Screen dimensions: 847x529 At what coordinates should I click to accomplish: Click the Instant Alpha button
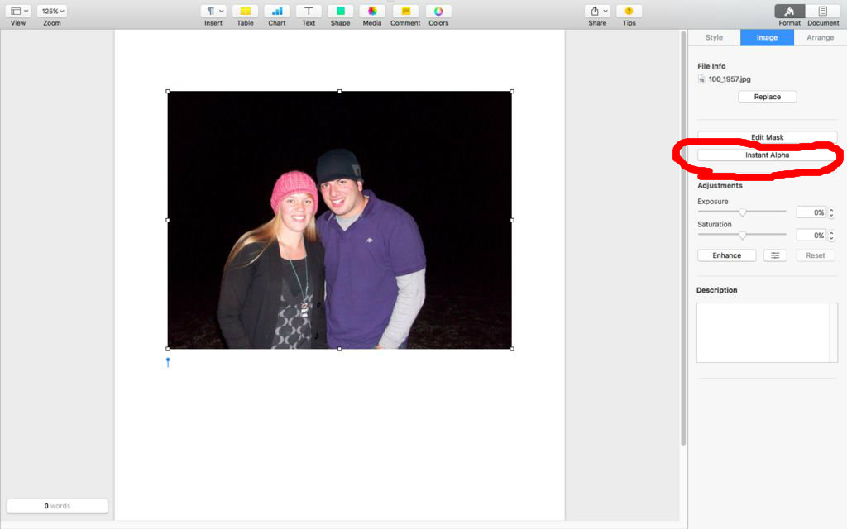[767, 155]
